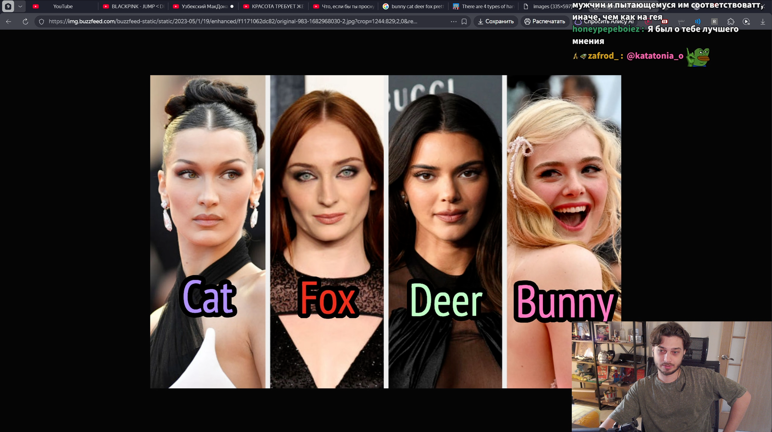
Task: Click the zafrod_ chat username
Action: (x=603, y=56)
